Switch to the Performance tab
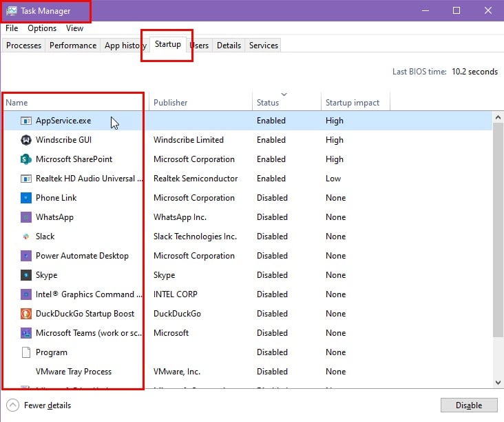Viewport: 504px width, 422px height. click(x=73, y=46)
